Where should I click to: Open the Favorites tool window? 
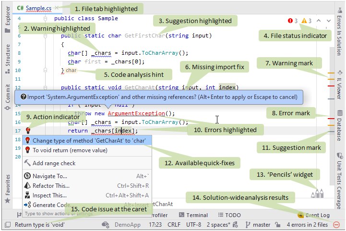click(8, 188)
